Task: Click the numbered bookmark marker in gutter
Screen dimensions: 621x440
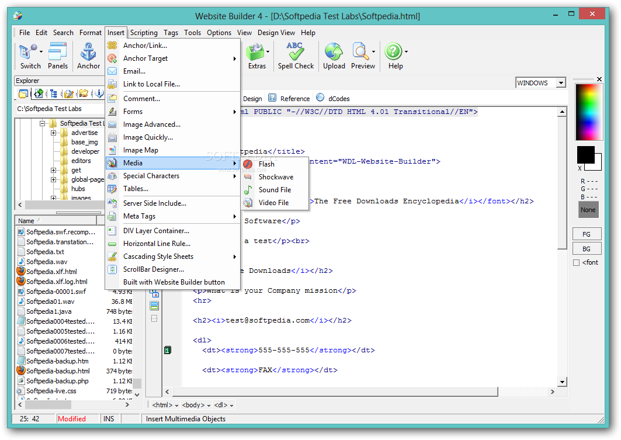Action: click(x=168, y=349)
